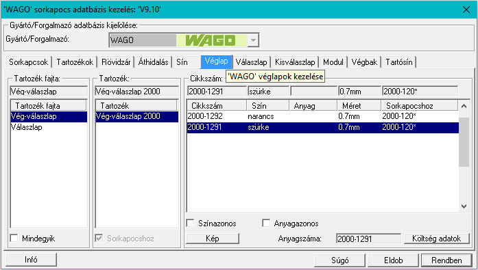The width and height of the screenshot is (478, 270).
Task: Click the 0.7mm cell in the narancs row
Action: tap(349, 116)
